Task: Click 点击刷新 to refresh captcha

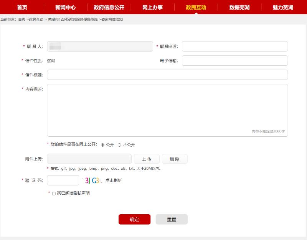Action: 114,180
